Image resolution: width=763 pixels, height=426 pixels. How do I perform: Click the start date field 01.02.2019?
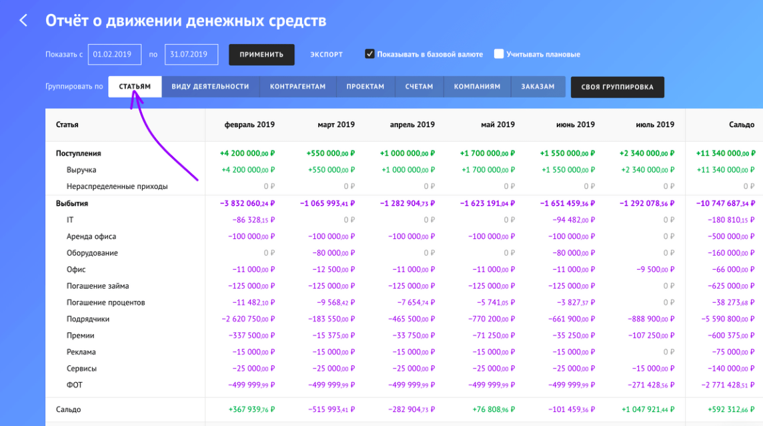pos(114,55)
